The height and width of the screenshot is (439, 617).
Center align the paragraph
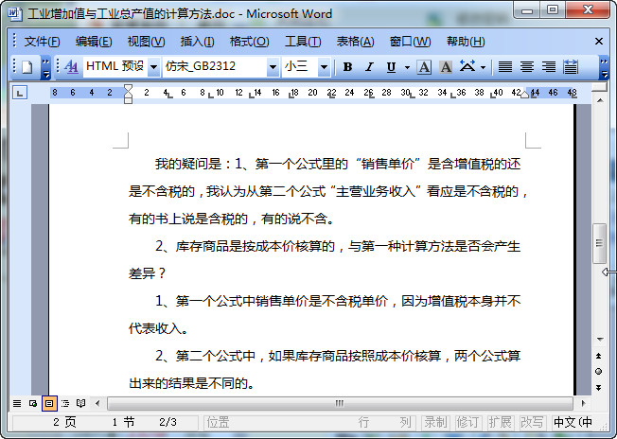pyautogui.click(x=527, y=67)
